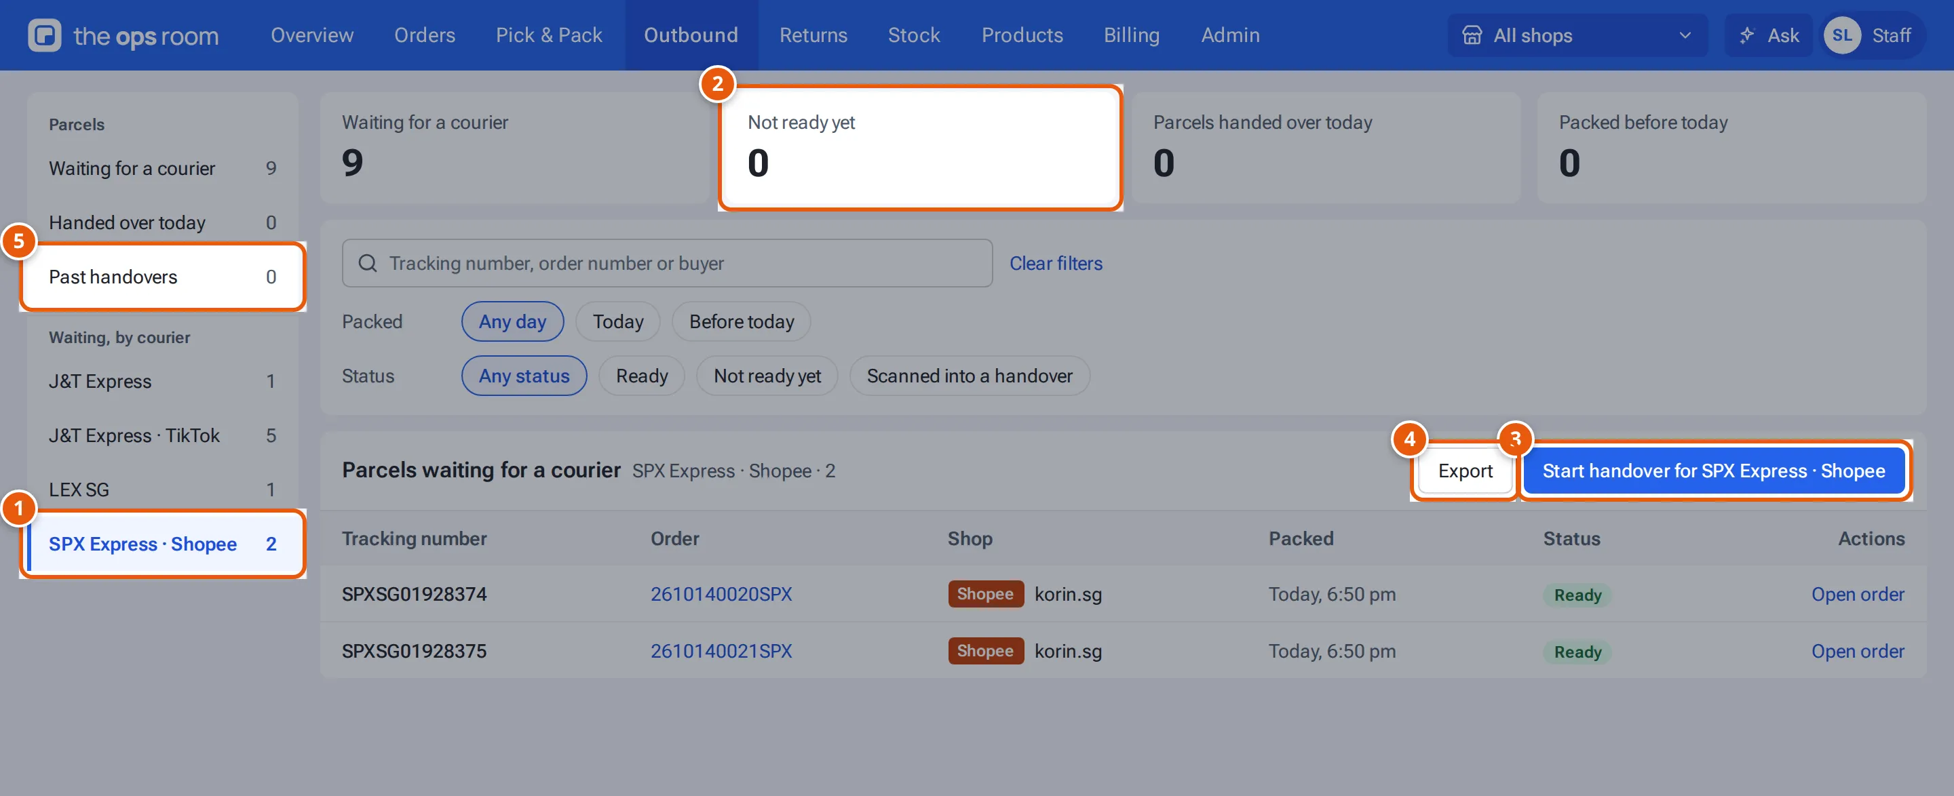Select the Any day packed filter
The height and width of the screenshot is (796, 1954).
512,321
